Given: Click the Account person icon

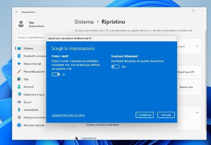Looking at the screenshot, I should 19,87.
